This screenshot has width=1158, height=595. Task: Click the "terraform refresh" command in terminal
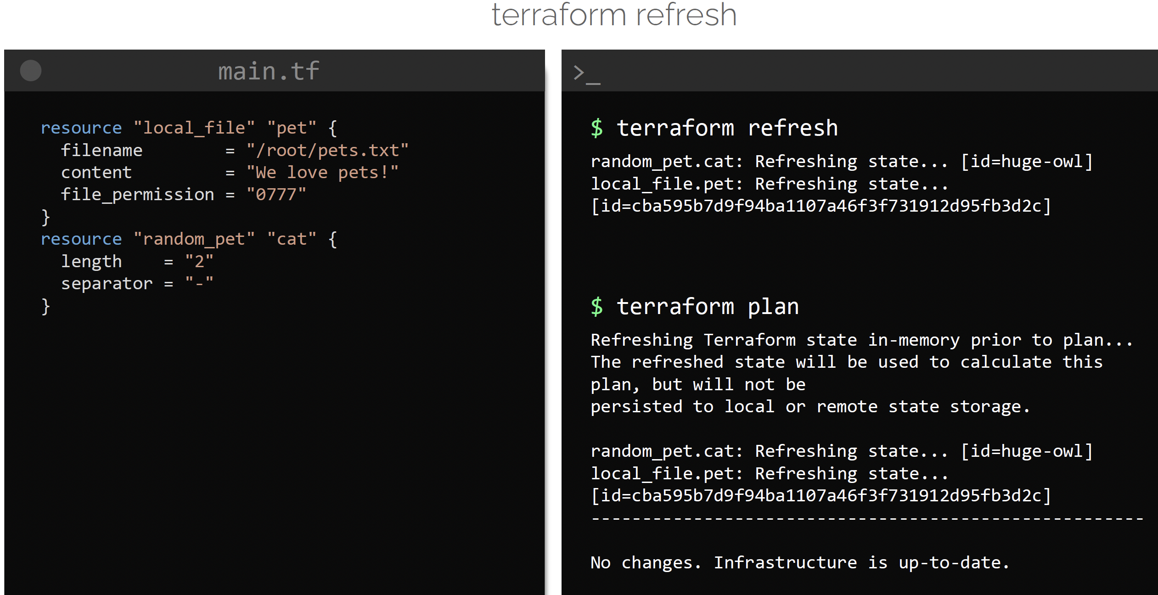727,128
